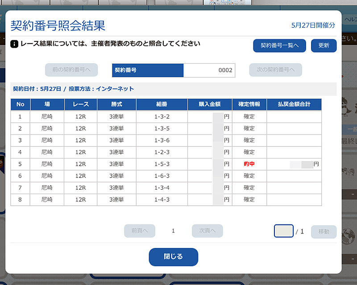Click the page number input box
The image size is (357, 285).
click(x=283, y=231)
